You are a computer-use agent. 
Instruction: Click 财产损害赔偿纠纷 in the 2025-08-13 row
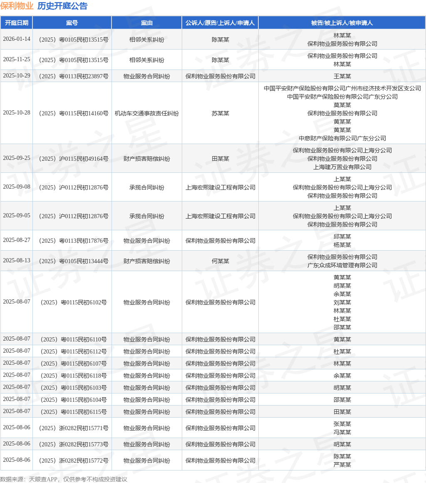coord(147,261)
